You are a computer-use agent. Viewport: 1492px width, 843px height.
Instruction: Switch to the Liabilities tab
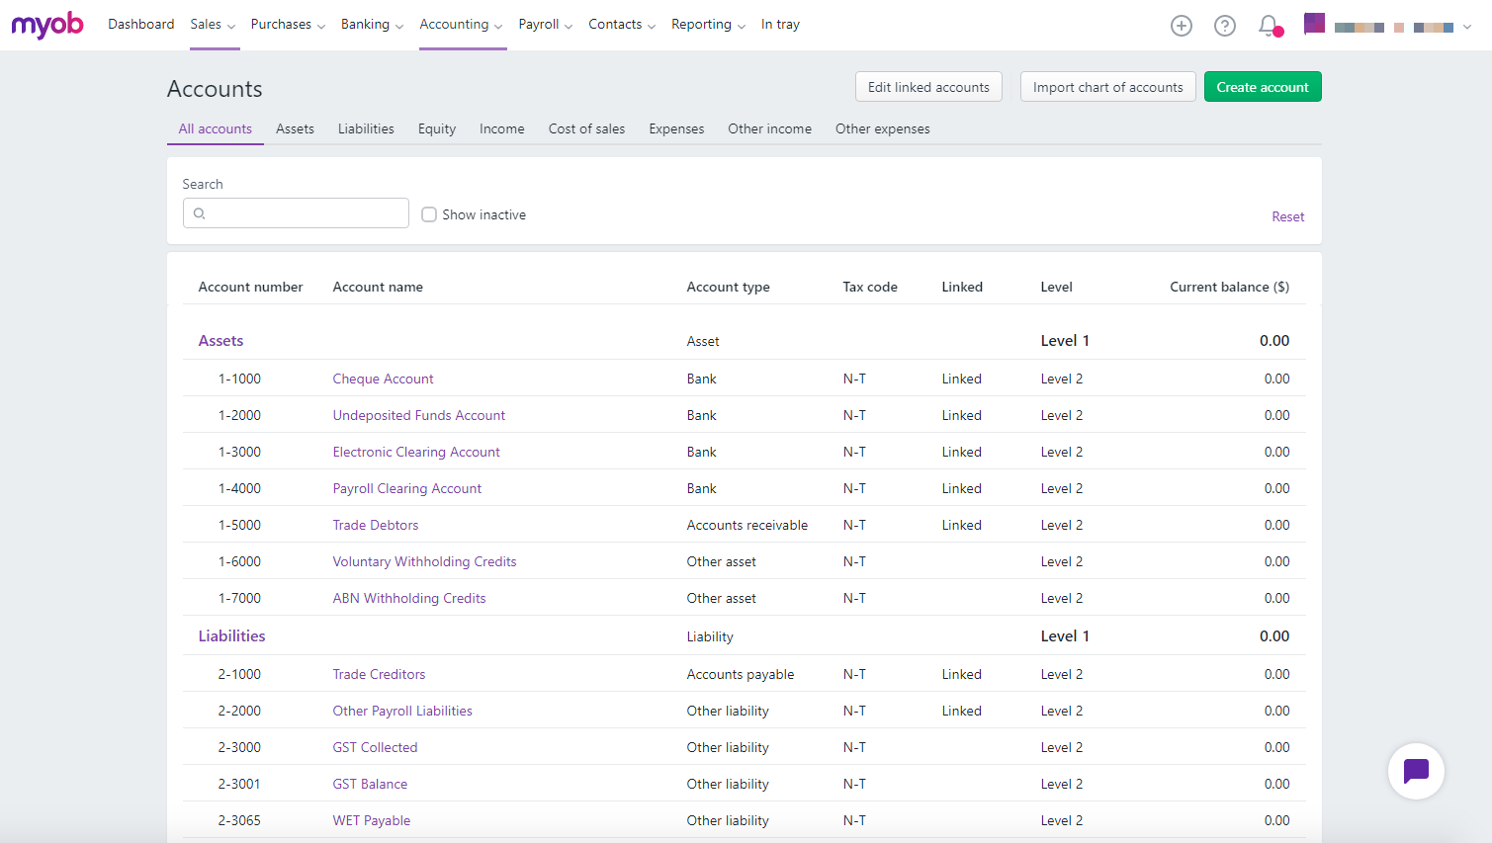click(366, 128)
